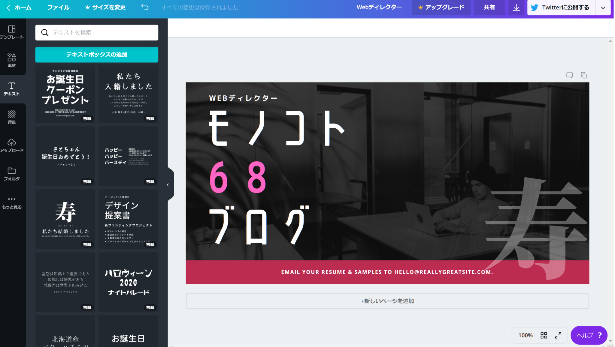The width and height of the screenshot is (615, 347).
Task: Open the Folders (フォルダ) sidebar panel
Action: pyautogui.click(x=12, y=174)
